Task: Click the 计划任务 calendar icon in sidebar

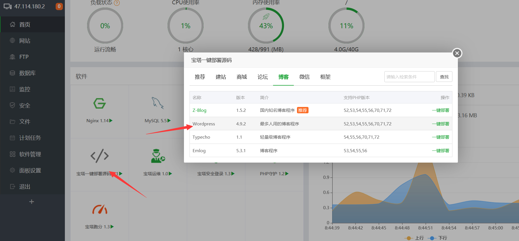Action: tap(12, 138)
